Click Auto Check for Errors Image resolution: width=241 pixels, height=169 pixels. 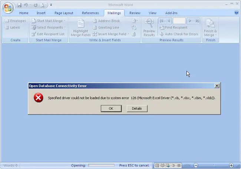point(179,34)
